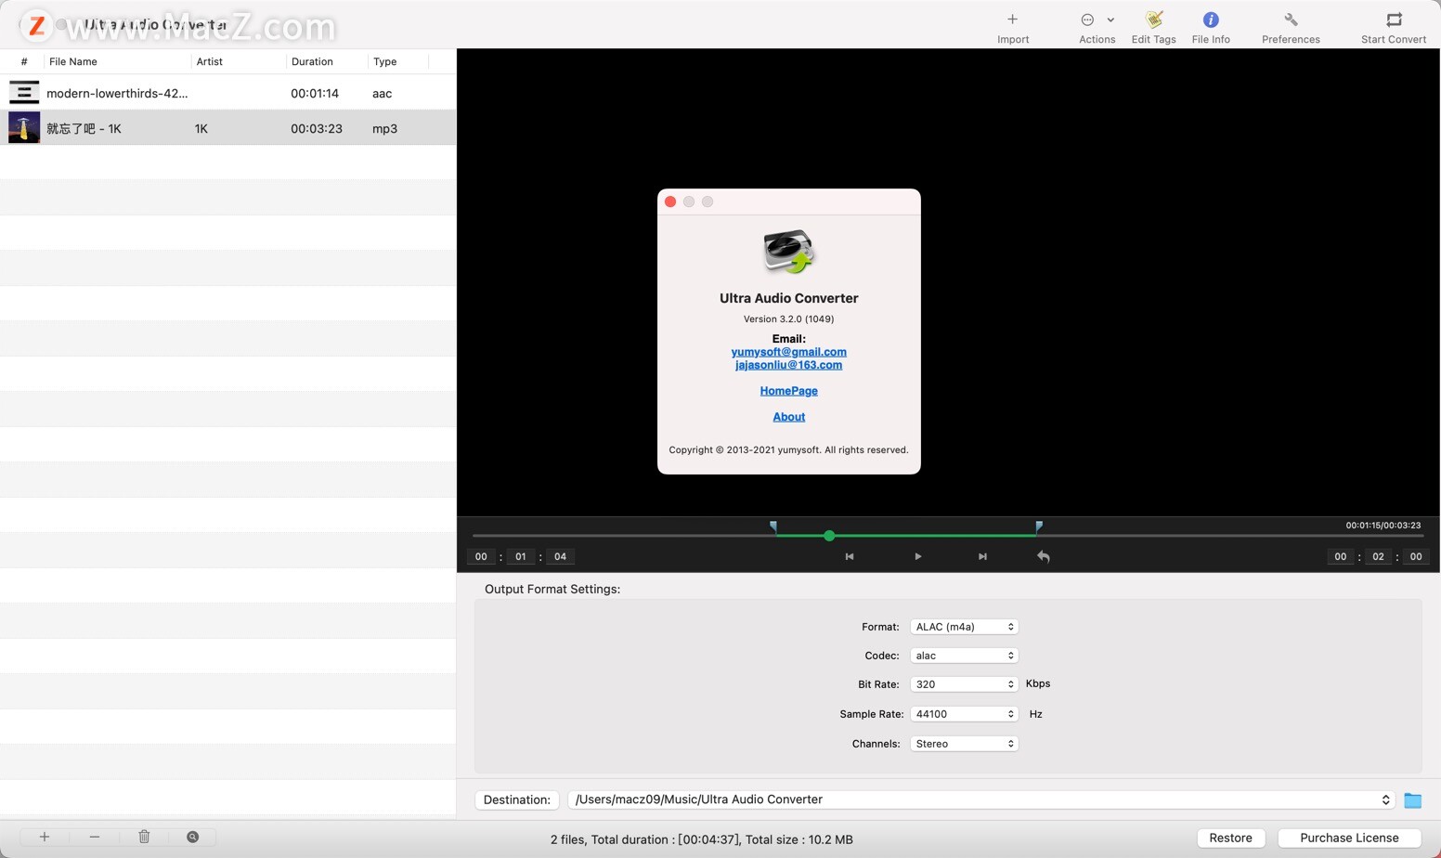Click end time minutes field 02
The width and height of the screenshot is (1441, 858).
pyautogui.click(x=1379, y=556)
